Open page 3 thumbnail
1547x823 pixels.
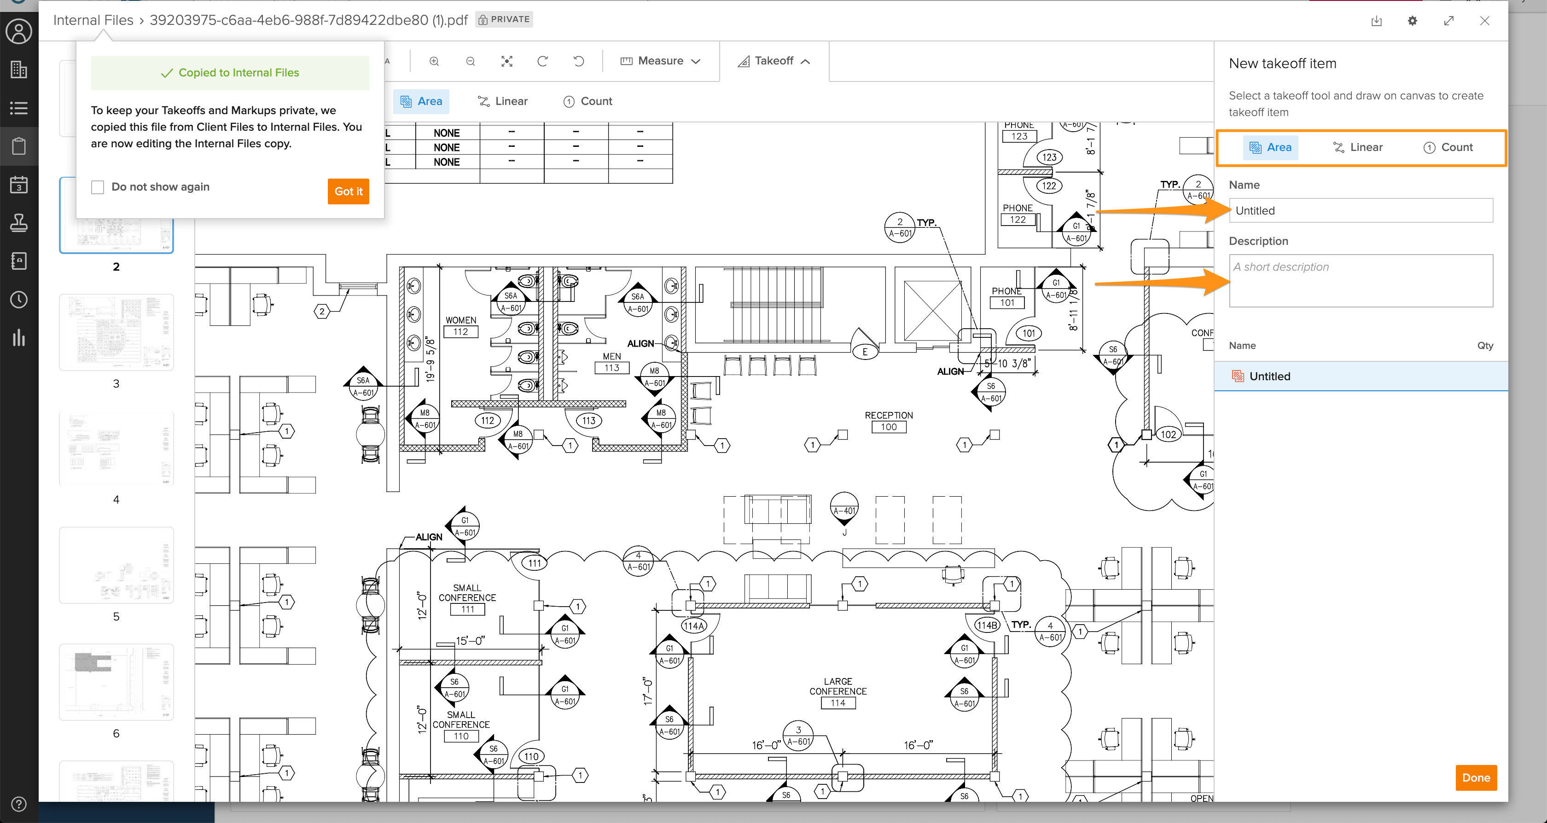click(x=116, y=332)
